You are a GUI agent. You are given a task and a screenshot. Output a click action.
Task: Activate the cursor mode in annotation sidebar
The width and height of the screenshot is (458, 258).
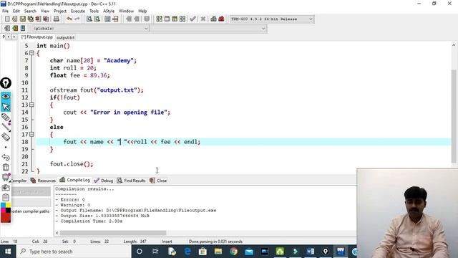[x=6, y=107]
